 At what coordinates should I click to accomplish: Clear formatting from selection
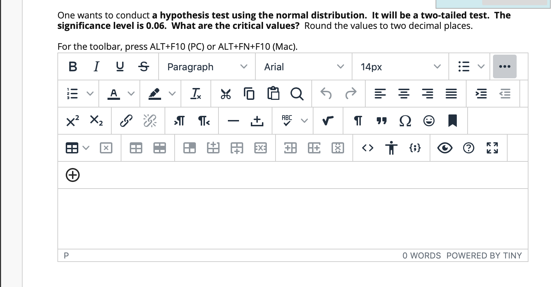196,94
